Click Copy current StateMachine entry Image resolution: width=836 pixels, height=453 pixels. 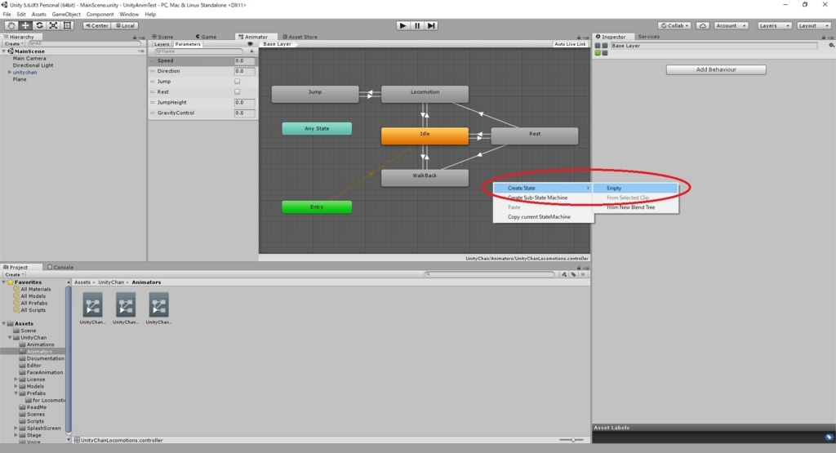543,217
